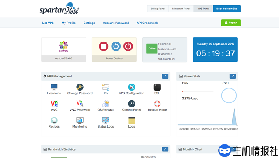Select the IP address 104.194.219.99

(166, 59)
